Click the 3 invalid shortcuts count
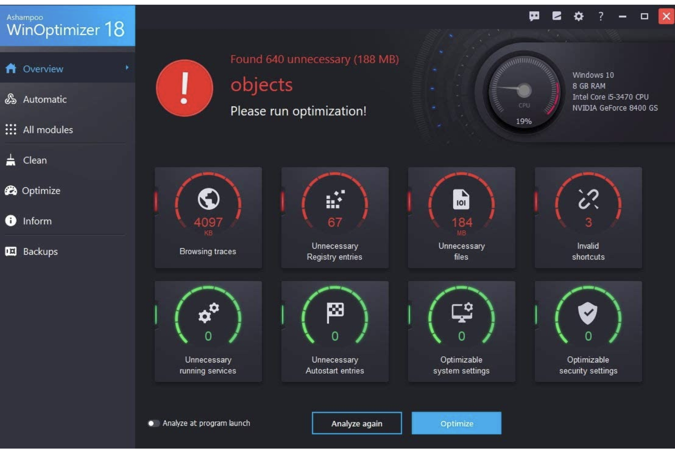The height and width of the screenshot is (450, 675). tap(588, 222)
